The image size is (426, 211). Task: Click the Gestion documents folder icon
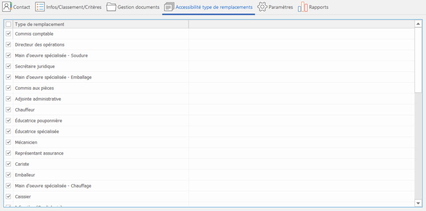coord(111,7)
